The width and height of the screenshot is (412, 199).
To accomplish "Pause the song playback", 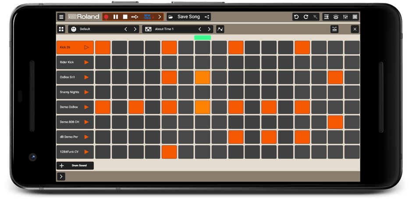I will (x=116, y=17).
